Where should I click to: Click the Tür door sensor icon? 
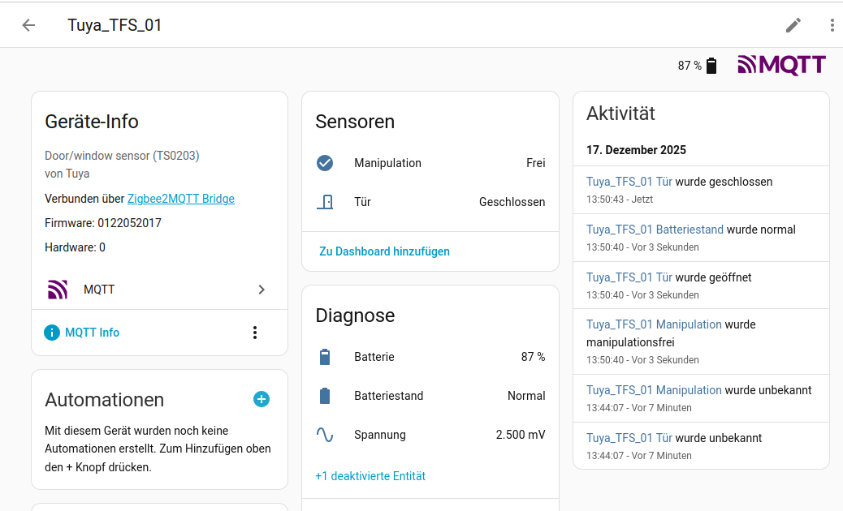(325, 202)
